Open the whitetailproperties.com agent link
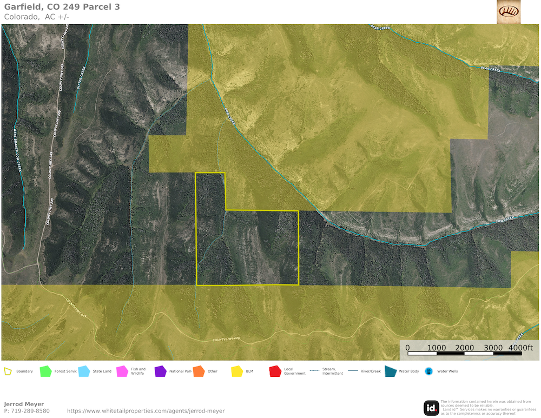Viewport: 541px width, 418px height. [x=146, y=411]
